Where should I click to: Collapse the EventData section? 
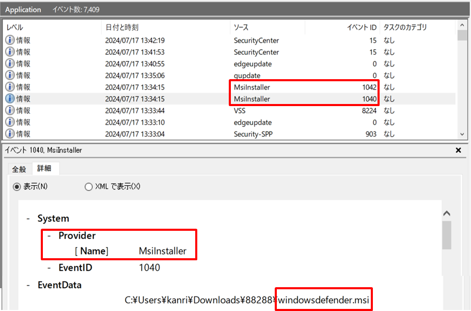(27, 285)
